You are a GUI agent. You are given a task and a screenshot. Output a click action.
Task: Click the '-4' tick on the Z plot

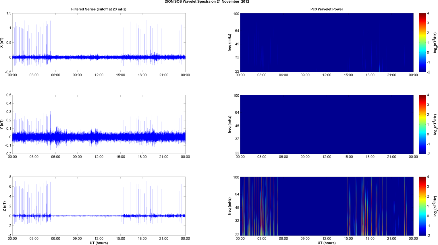(x=9, y=236)
